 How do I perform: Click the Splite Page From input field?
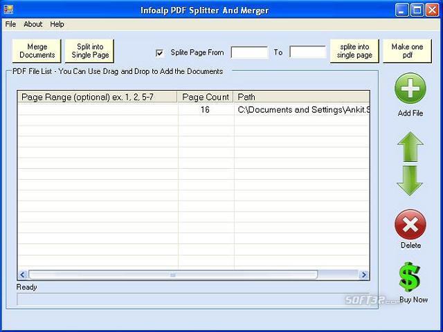[249, 53]
